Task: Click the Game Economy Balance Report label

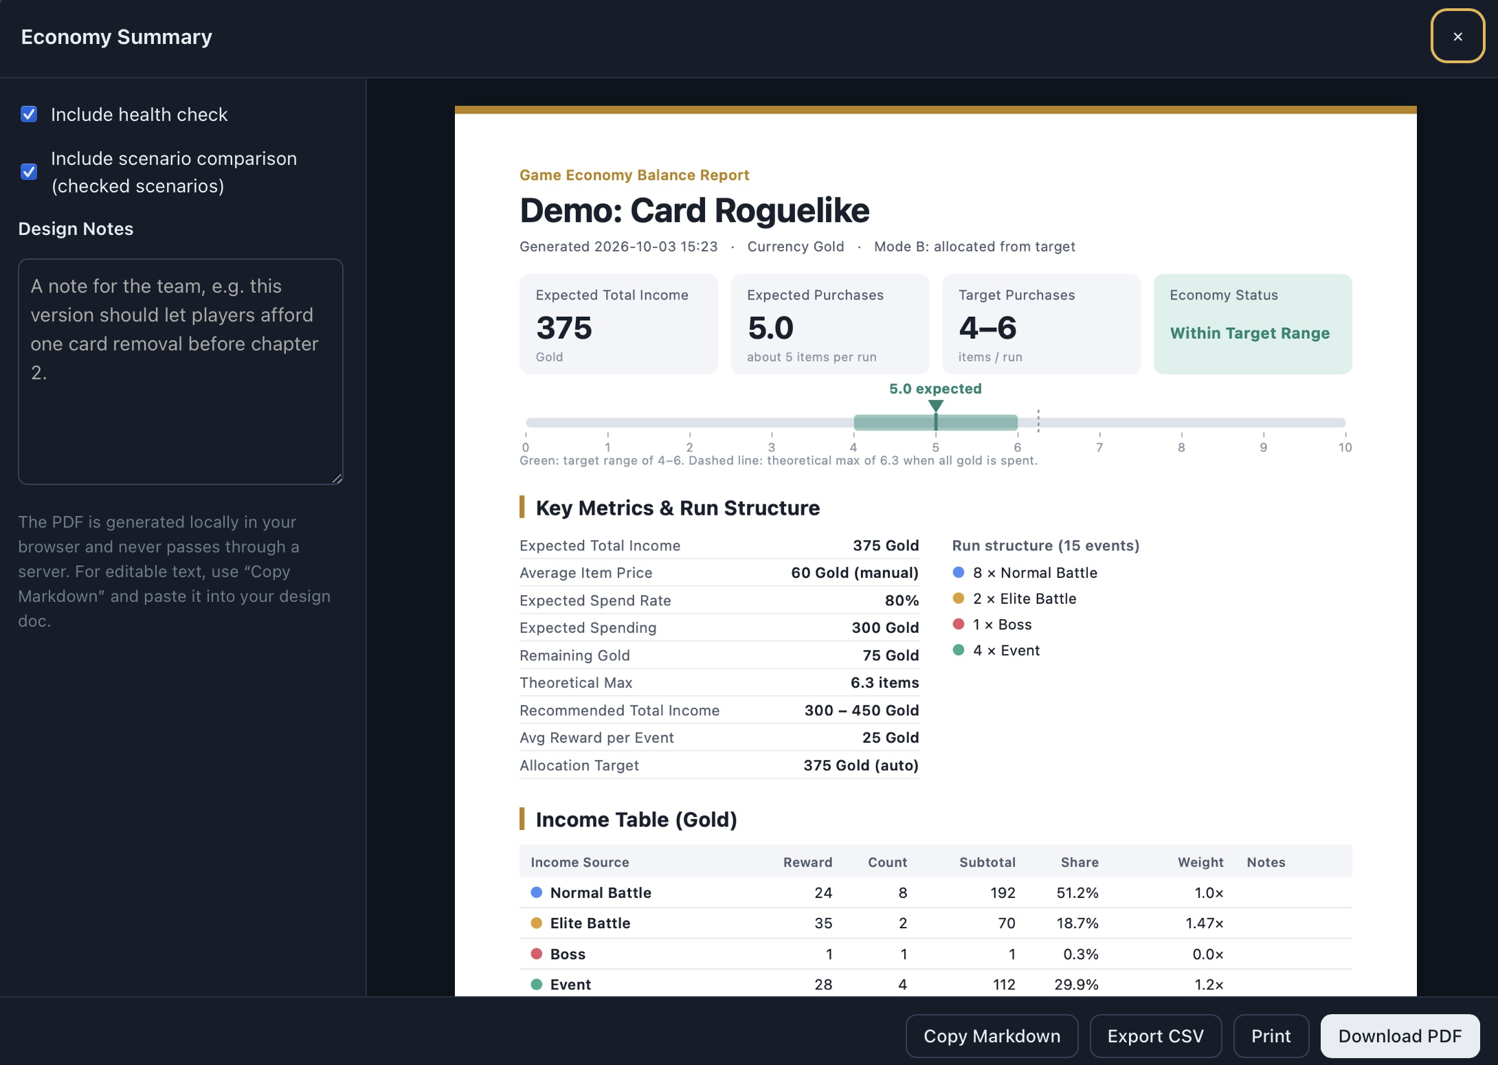Action: (634, 175)
